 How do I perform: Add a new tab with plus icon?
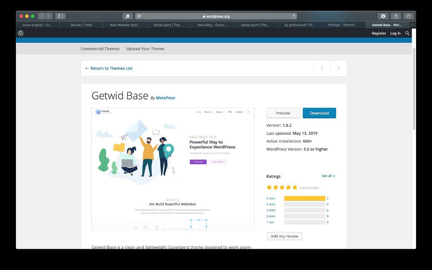(413, 25)
